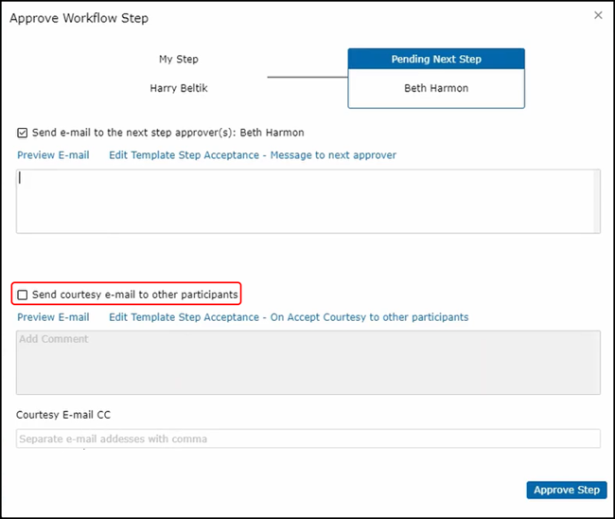Click the connector line between workflow steps
The image size is (615, 519).
click(307, 76)
